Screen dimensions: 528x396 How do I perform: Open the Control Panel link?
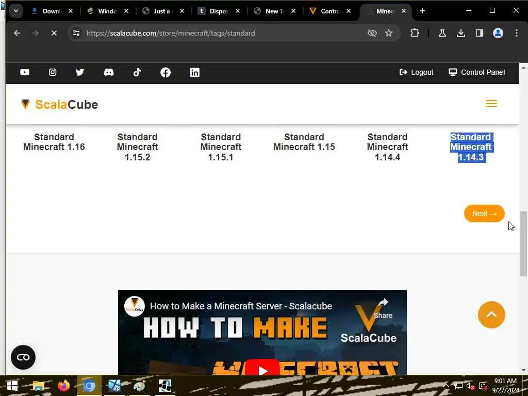477,72
